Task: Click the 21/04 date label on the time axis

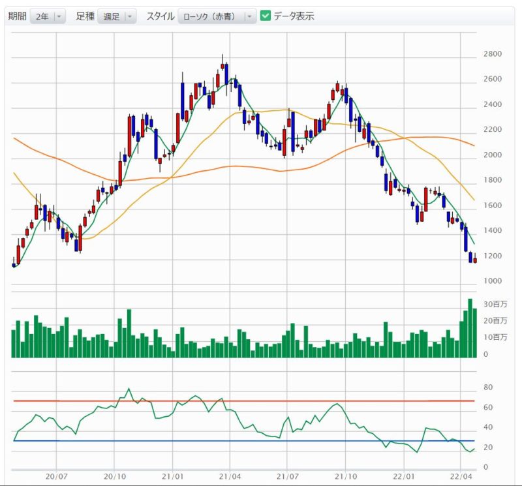Action: 230,478
